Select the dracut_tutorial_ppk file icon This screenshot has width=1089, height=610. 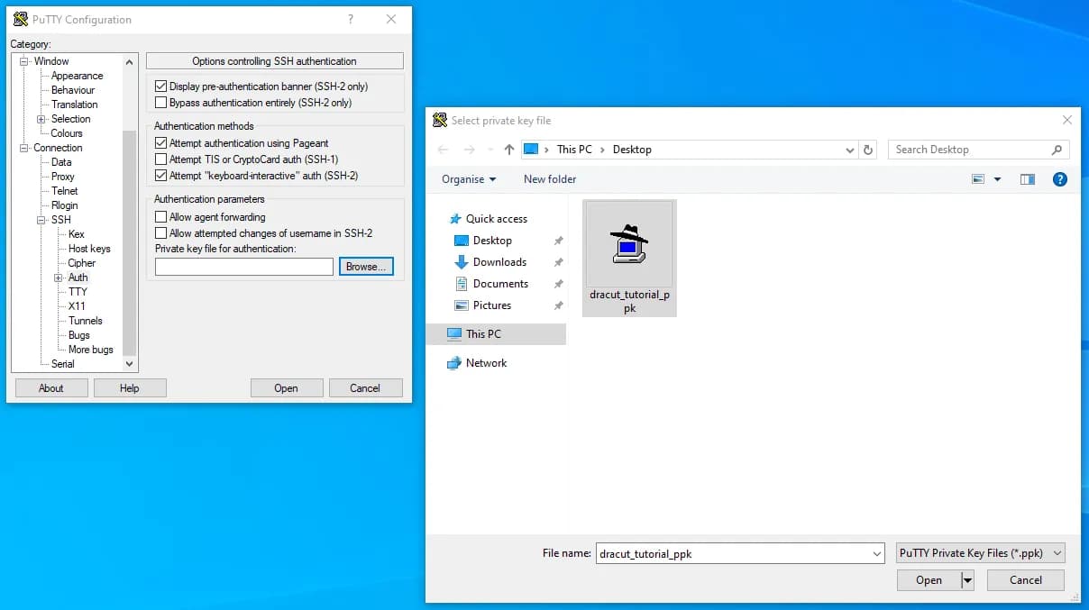point(629,258)
